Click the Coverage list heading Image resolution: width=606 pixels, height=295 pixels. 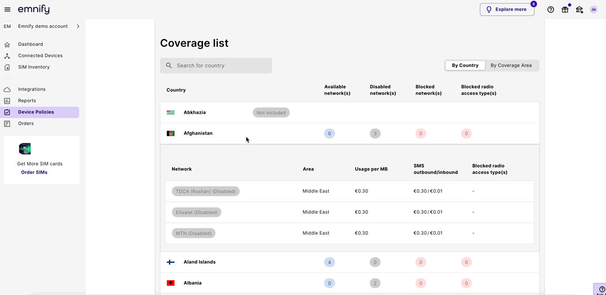point(194,43)
